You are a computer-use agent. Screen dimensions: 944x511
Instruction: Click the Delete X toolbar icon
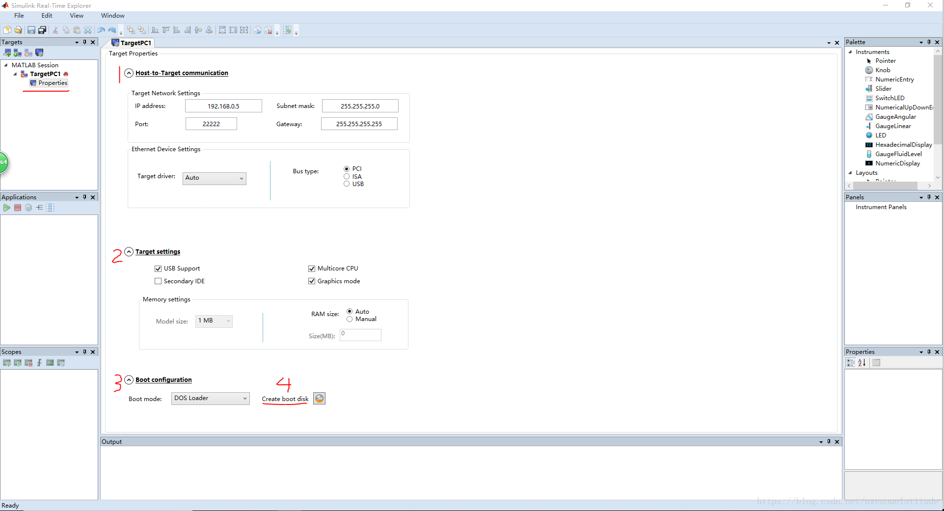(88, 30)
